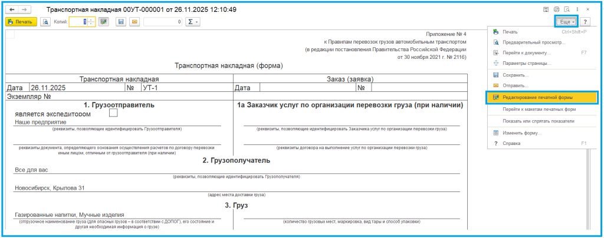
Task: Open title bar three-dots menu
Action: pyautogui.click(x=577, y=9)
